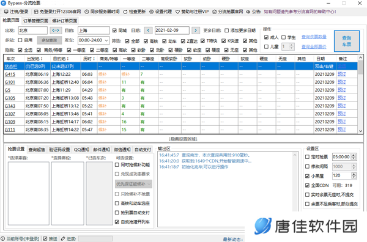
Task: Open 优先保证能候补 dropdown
Action: [x=133, y=184]
